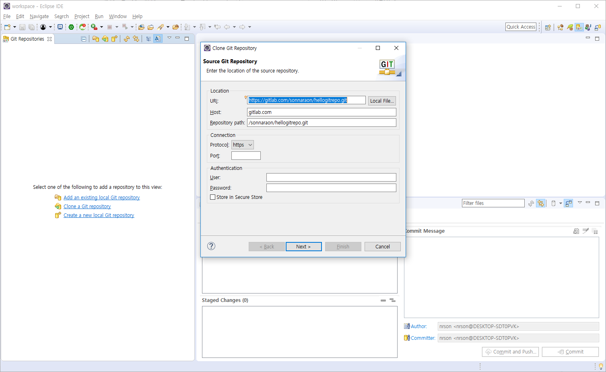
Task: Click the User authentication field
Action: click(331, 178)
